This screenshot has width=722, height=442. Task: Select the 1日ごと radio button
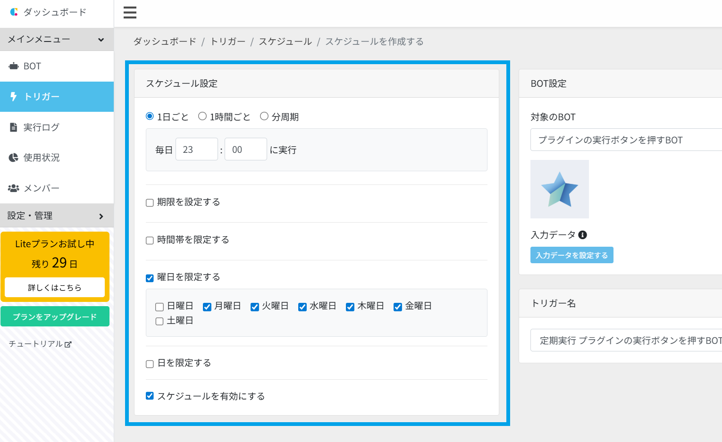click(x=150, y=116)
